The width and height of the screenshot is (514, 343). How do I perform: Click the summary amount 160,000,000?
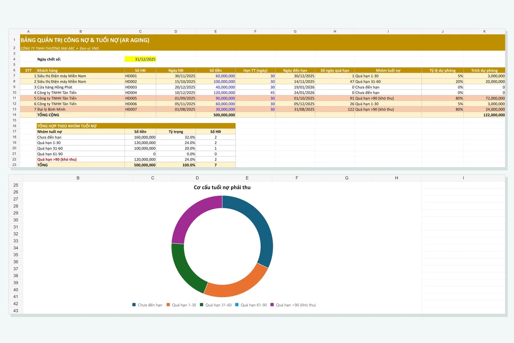coord(140,137)
